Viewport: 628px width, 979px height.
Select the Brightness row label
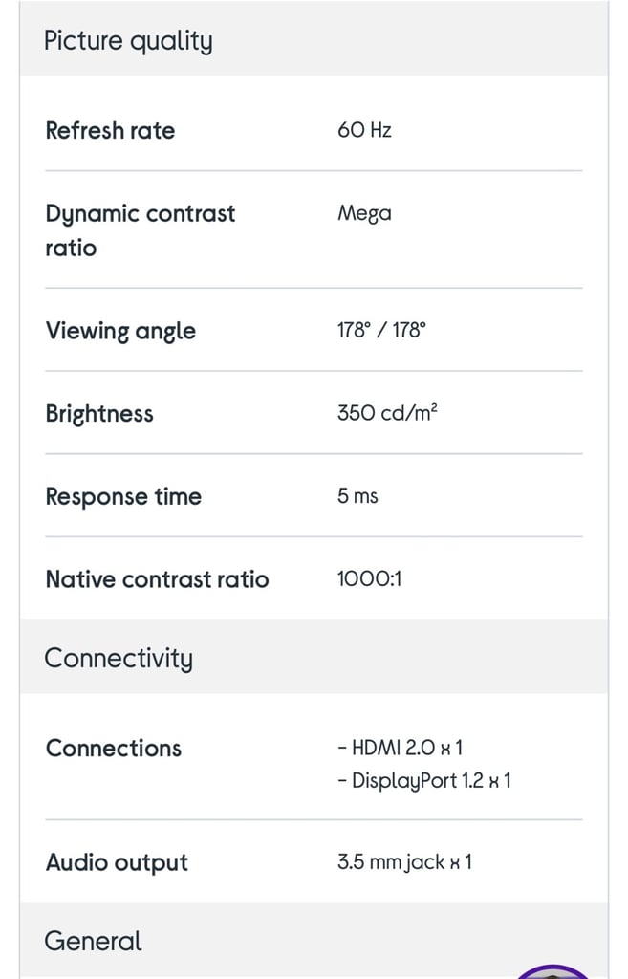coord(99,413)
